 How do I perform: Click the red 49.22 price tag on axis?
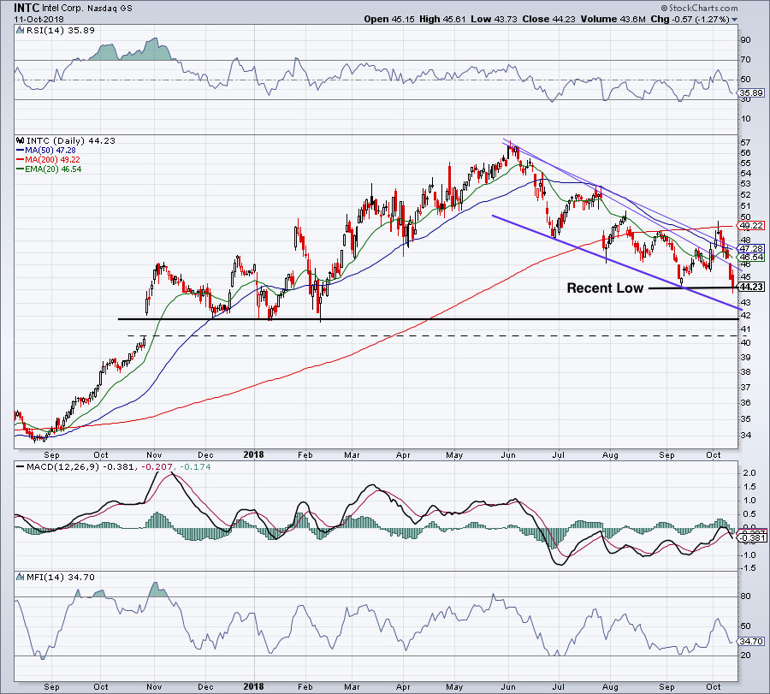(x=751, y=225)
